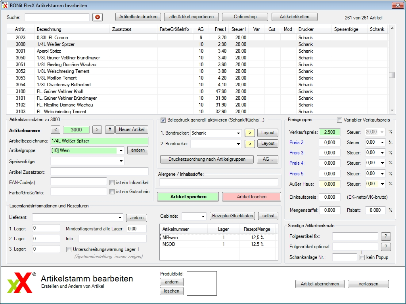
Task: Click the verlassen button
Action: [x=368, y=284]
